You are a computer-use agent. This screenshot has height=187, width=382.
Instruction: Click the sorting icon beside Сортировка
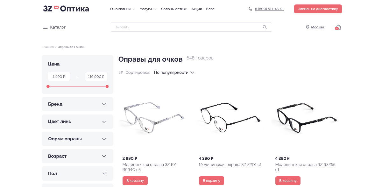[121, 73]
